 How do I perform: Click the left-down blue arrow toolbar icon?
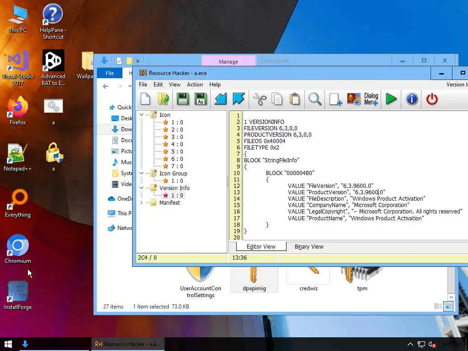[x=221, y=99]
